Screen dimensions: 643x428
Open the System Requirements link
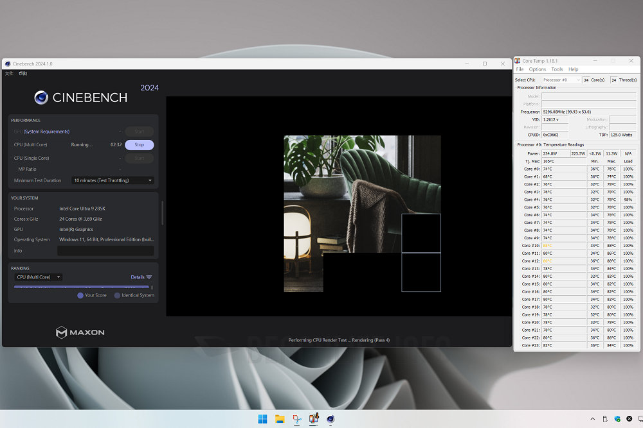tap(46, 132)
